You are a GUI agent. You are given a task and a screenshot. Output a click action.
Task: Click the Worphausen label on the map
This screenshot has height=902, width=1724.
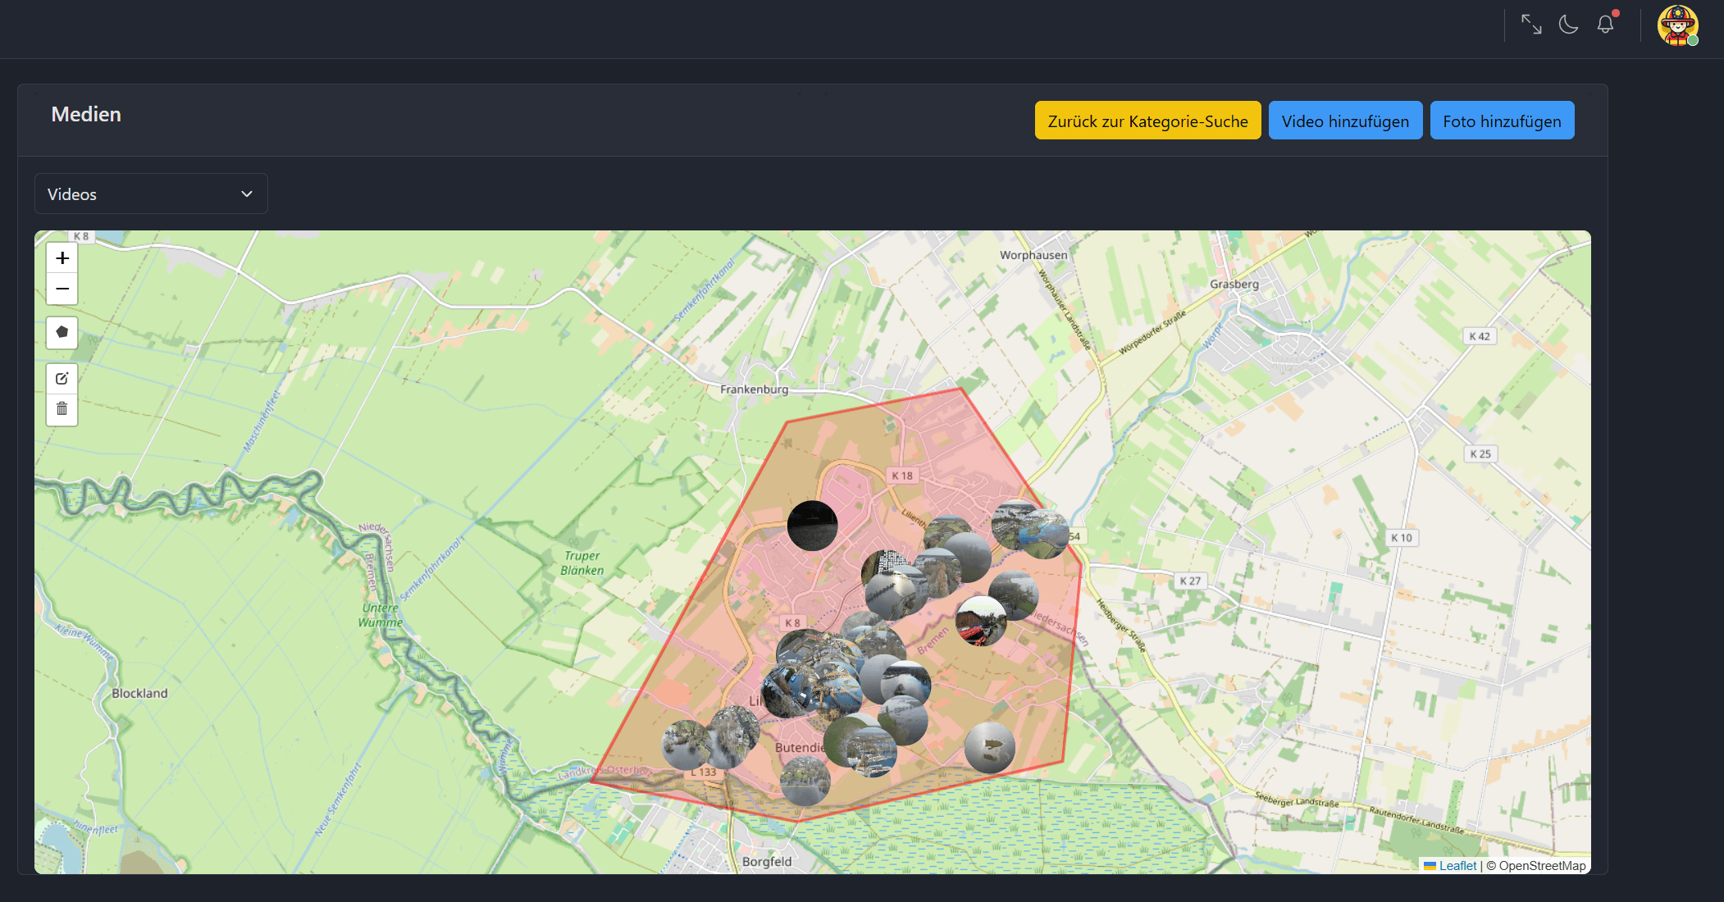point(1033,255)
